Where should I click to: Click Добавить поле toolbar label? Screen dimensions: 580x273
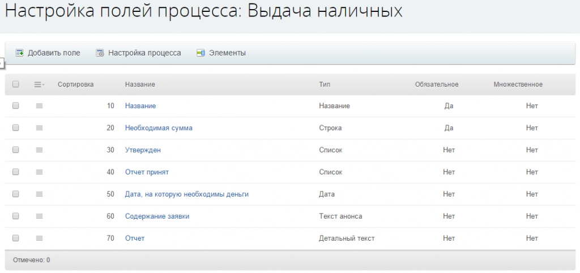click(x=54, y=53)
